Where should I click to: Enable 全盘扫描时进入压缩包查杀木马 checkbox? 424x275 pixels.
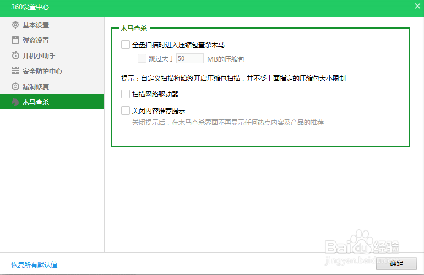126,45
